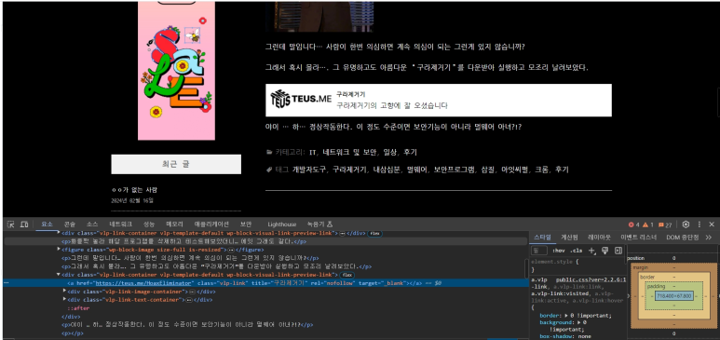Click the flex badge on selected vlp-link-container
The width and height of the screenshot is (720, 340).
tap(346, 275)
